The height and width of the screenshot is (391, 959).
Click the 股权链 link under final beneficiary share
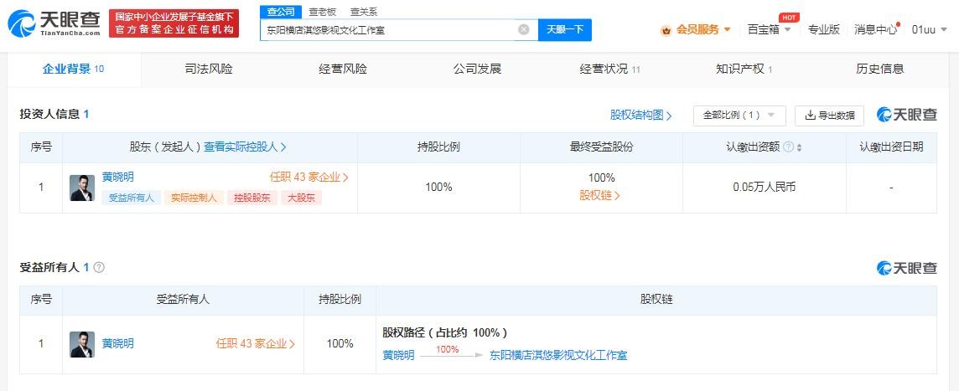(600, 196)
